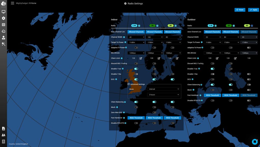The image size is (260, 147).
Task: Toggle Indoor Disable 11ax for 2.4G
Action: pos(136,69)
